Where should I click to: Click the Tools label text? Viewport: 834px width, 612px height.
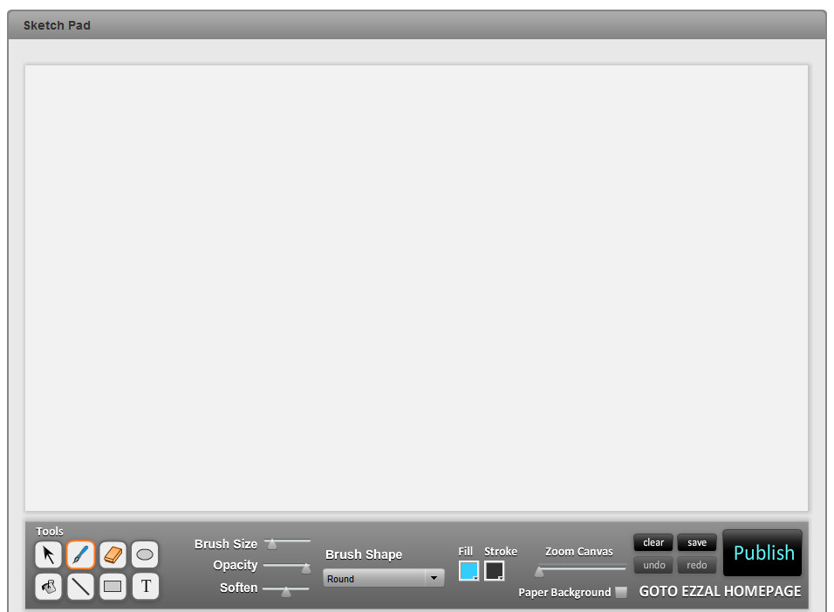(50, 531)
